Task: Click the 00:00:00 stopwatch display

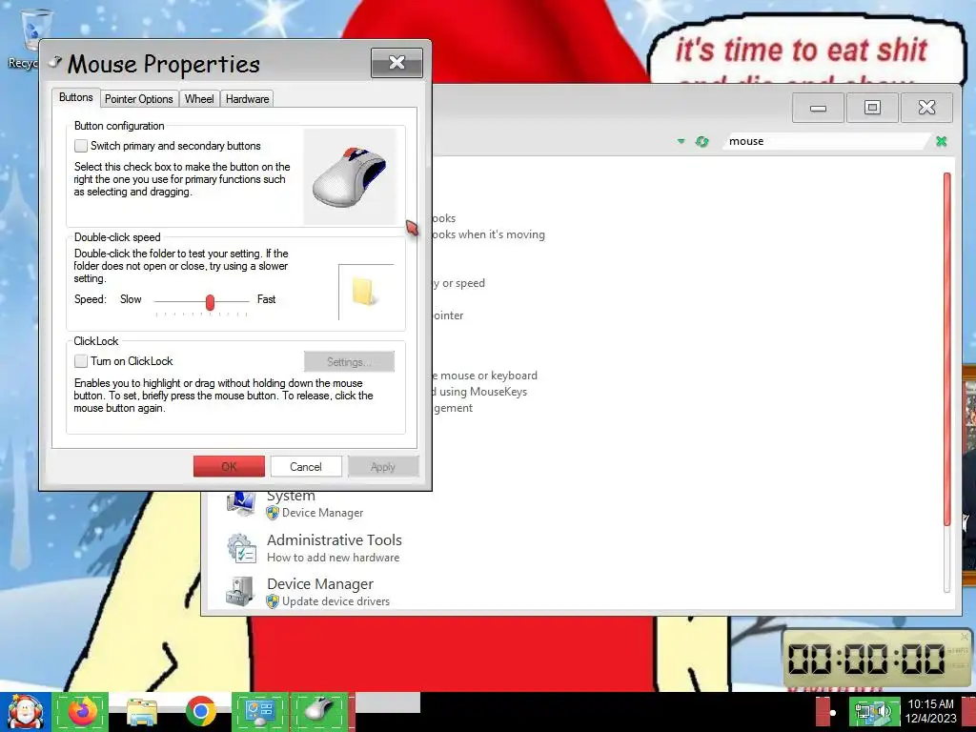Action: coord(866,659)
